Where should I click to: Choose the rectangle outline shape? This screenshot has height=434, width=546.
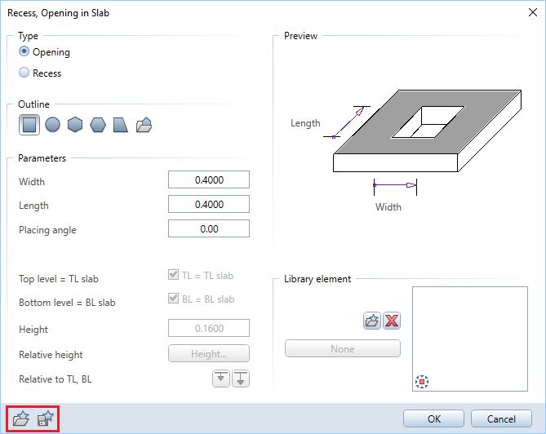pyautogui.click(x=29, y=125)
